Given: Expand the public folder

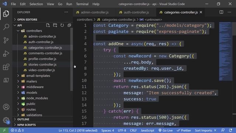Looking at the screenshot, I should click(x=43, y=104).
